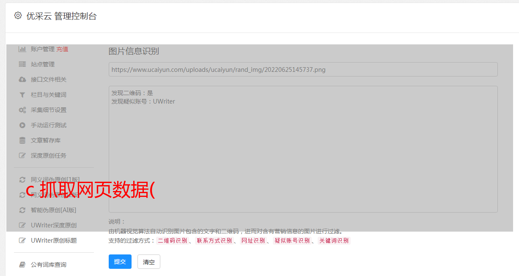Open UWriter深度原创 menu item
The width and height of the screenshot is (519, 276).
click(x=54, y=225)
